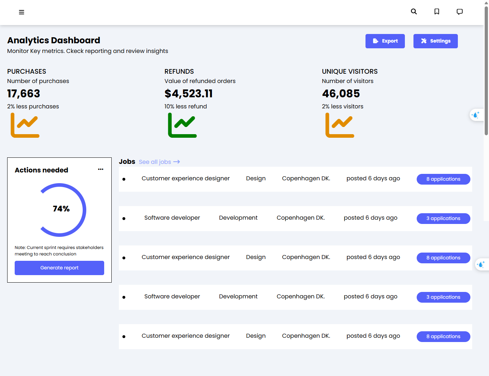The image size is (489, 376).
Task: Open dashboard Settings
Action: [x=435, y=41]
